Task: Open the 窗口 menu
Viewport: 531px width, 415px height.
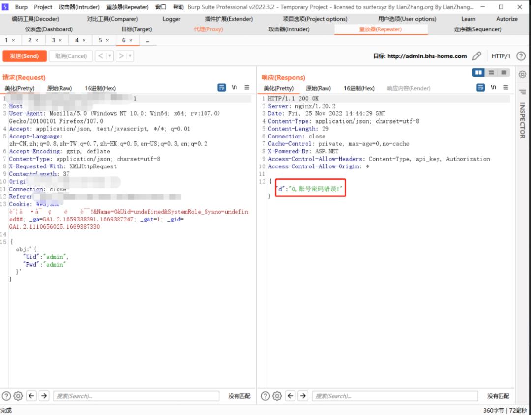Action: coord(161,7)
